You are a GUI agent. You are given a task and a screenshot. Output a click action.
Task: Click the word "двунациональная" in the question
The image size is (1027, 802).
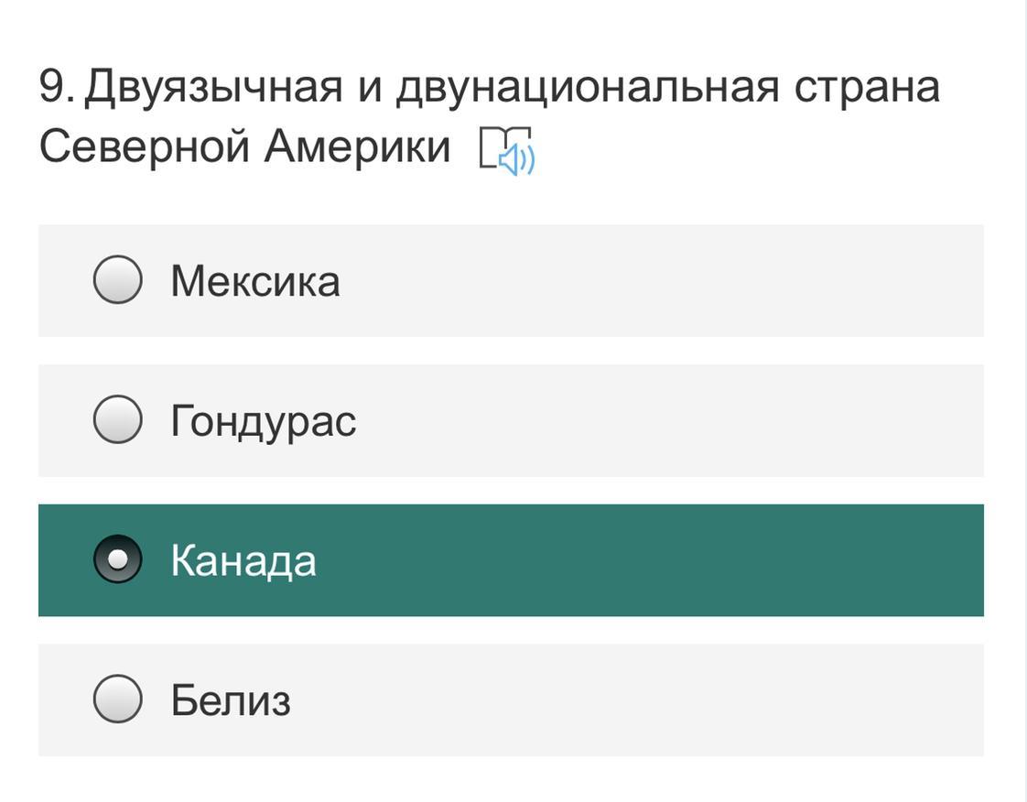click(x=588, y=87)
